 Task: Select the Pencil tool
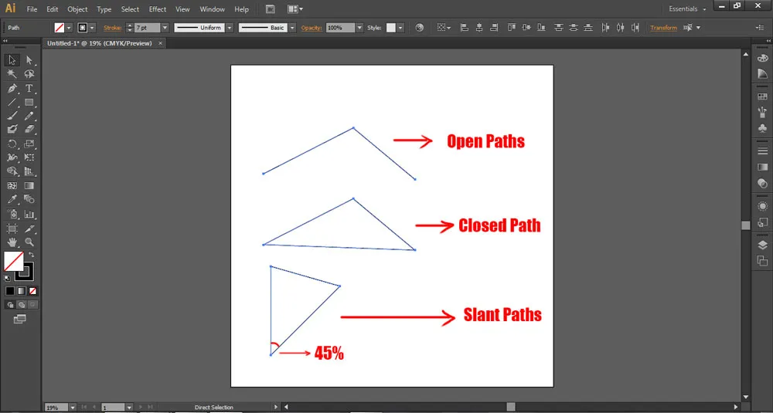(x=29, y=116)
